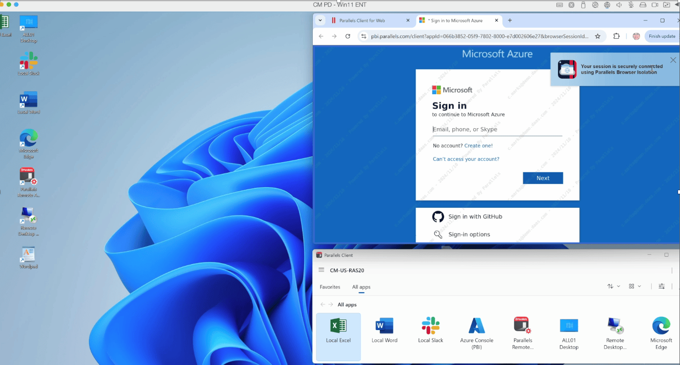Click the shared folders icon in the VM toolbar

(666, 5)
